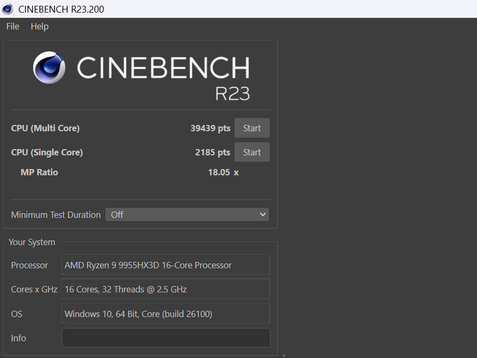Click the Cinebench title bar app icon

click(x=7, y=9)
